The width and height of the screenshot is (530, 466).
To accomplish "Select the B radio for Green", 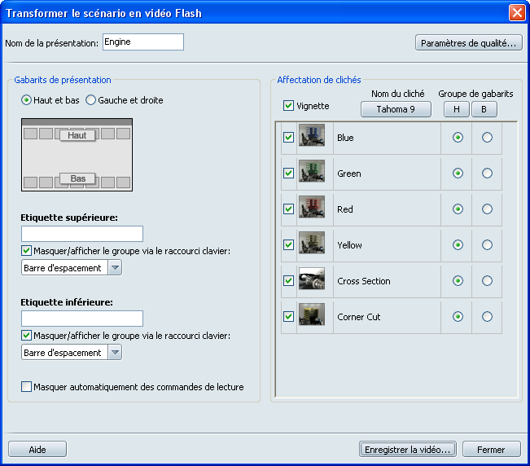I will [x=487, y=174].
